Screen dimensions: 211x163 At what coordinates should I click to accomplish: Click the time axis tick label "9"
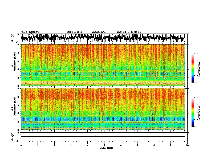click(171, 145)
